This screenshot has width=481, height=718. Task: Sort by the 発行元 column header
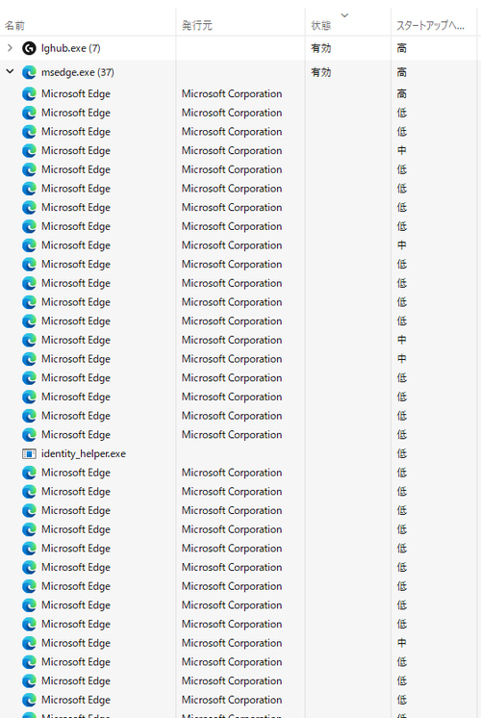(x=197, y=26)
